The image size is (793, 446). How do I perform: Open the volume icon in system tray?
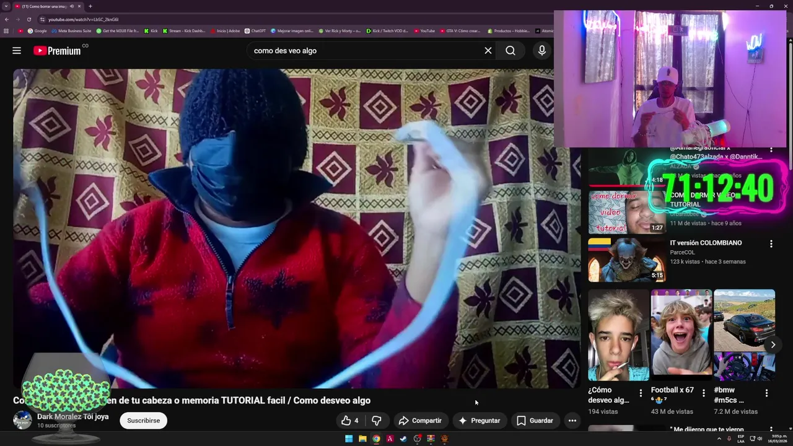point(760,439)
